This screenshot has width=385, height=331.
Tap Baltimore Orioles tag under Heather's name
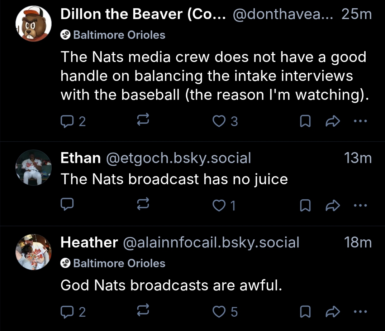[113, 264]
